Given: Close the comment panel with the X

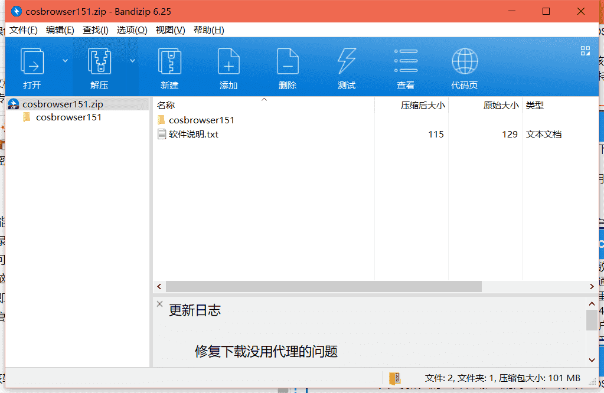Looking at the screenshot, I should (x=160, y=304).
